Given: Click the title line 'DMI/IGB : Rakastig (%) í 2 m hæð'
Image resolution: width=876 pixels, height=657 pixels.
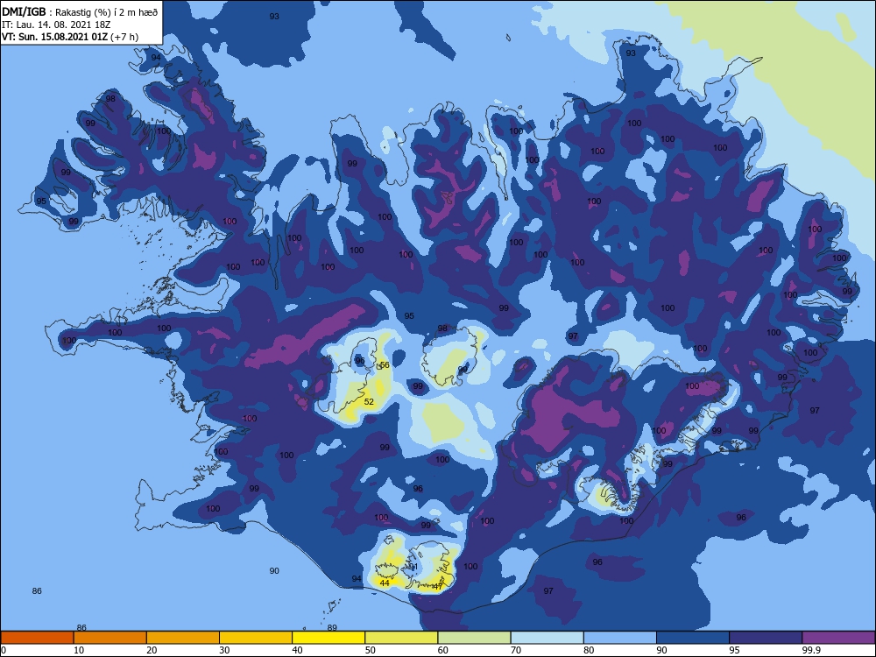Looking at the screenshot, I should pos(80,11).
